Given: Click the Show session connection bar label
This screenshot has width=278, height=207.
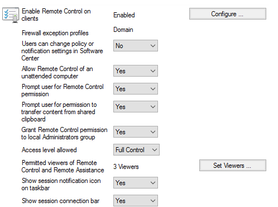Looking at the screenshot, I should pyautogui.click(x=60, y=201).
